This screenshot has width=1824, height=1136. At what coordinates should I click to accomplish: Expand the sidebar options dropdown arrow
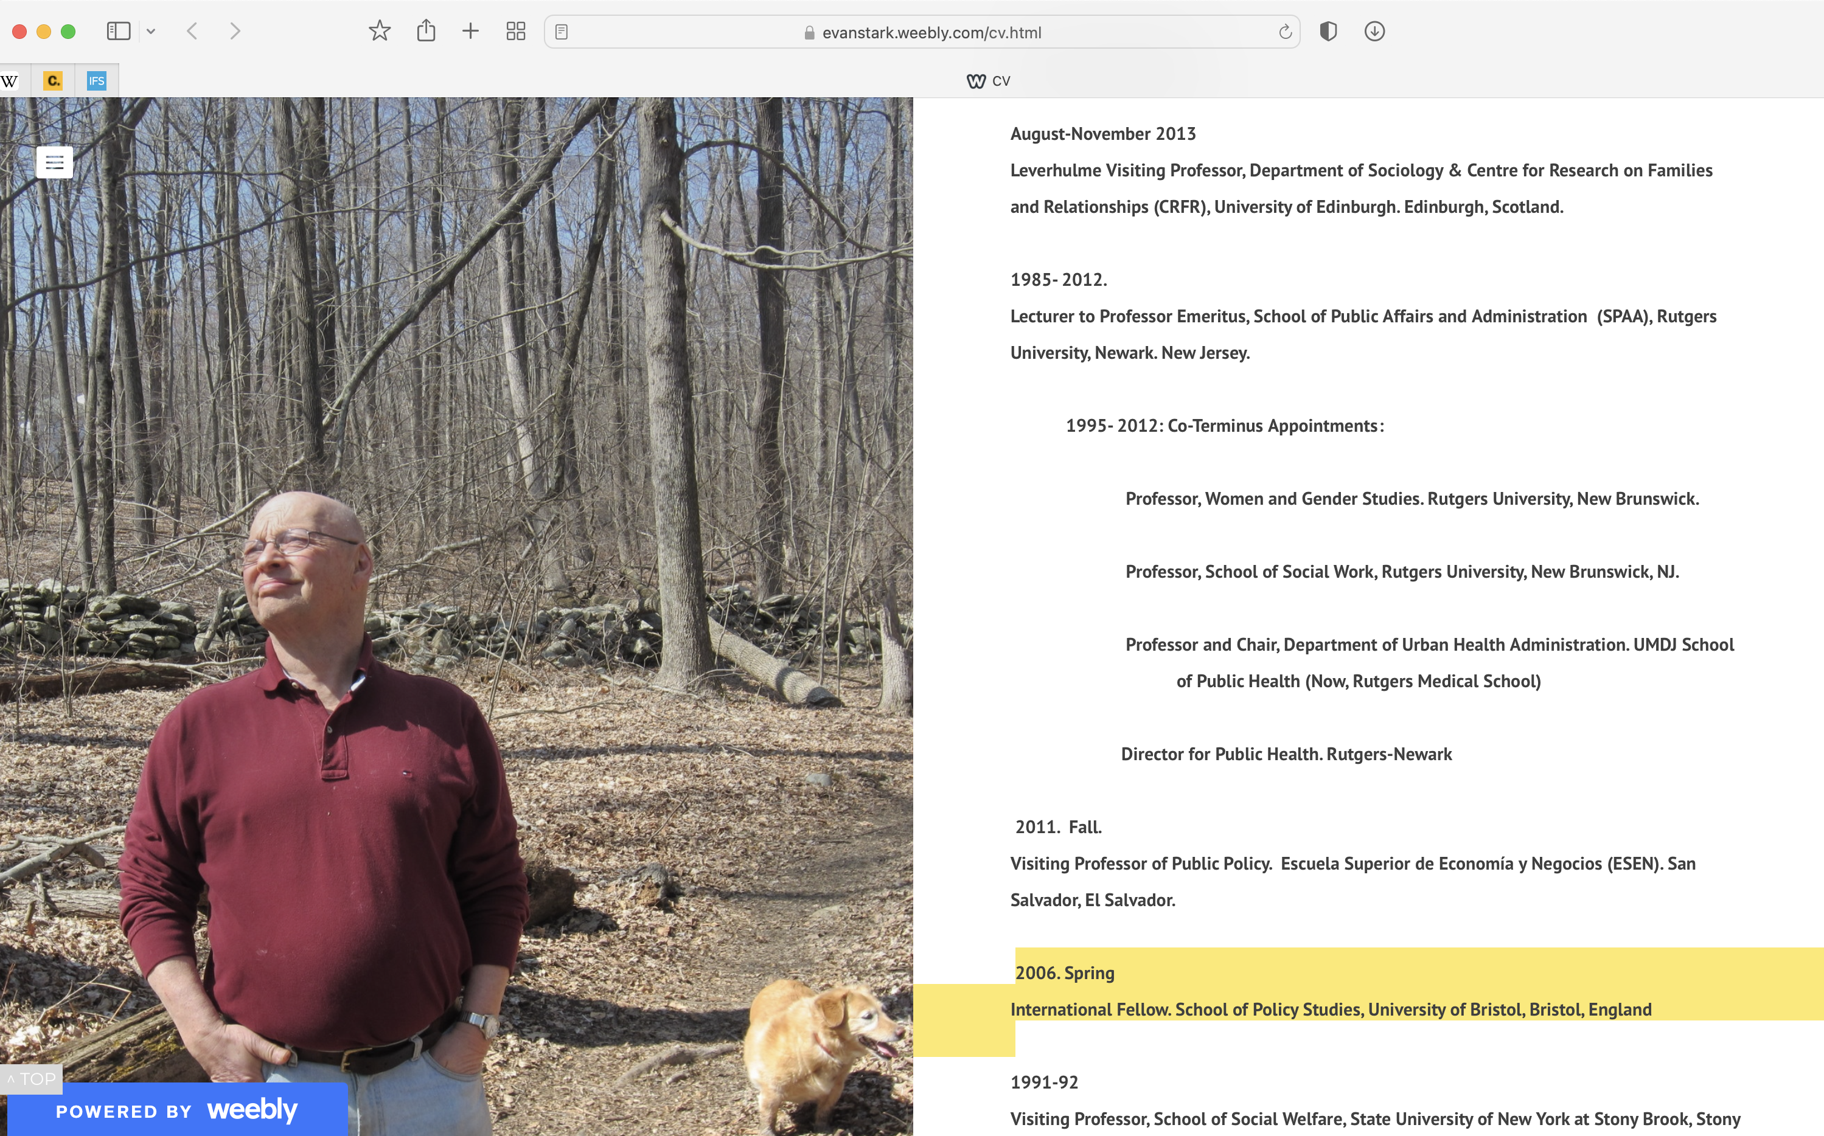pyautogui.click(x=151, y=32)
